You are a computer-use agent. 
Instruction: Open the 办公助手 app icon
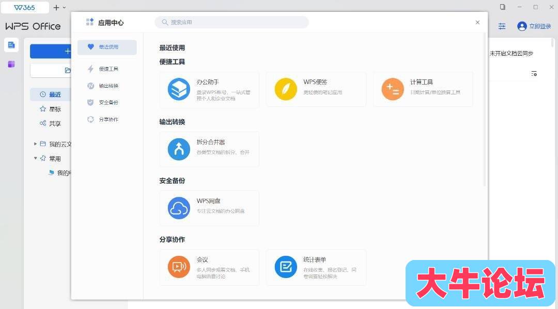click(179, 89)
